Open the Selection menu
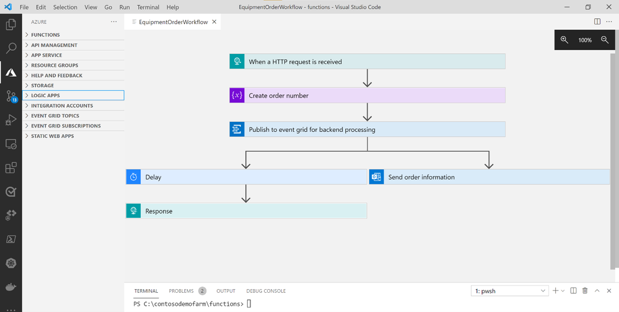The image size is (619, 312). [x=65, y=7]
